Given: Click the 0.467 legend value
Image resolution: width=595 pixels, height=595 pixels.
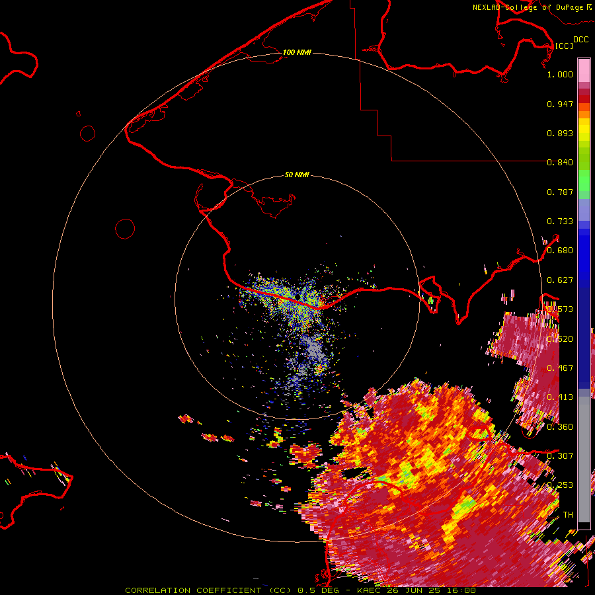Looking at the screenshot, I should 560,368.
